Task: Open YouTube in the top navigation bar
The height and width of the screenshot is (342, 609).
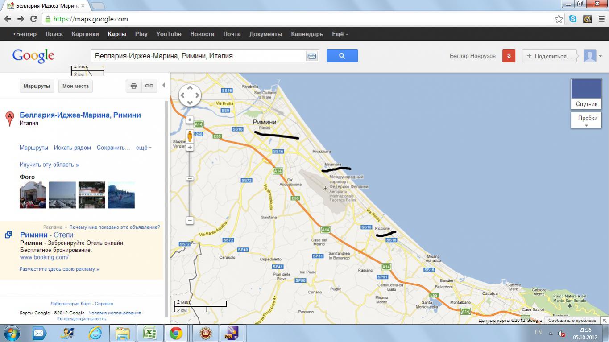Action: click(x=169, y=34)
